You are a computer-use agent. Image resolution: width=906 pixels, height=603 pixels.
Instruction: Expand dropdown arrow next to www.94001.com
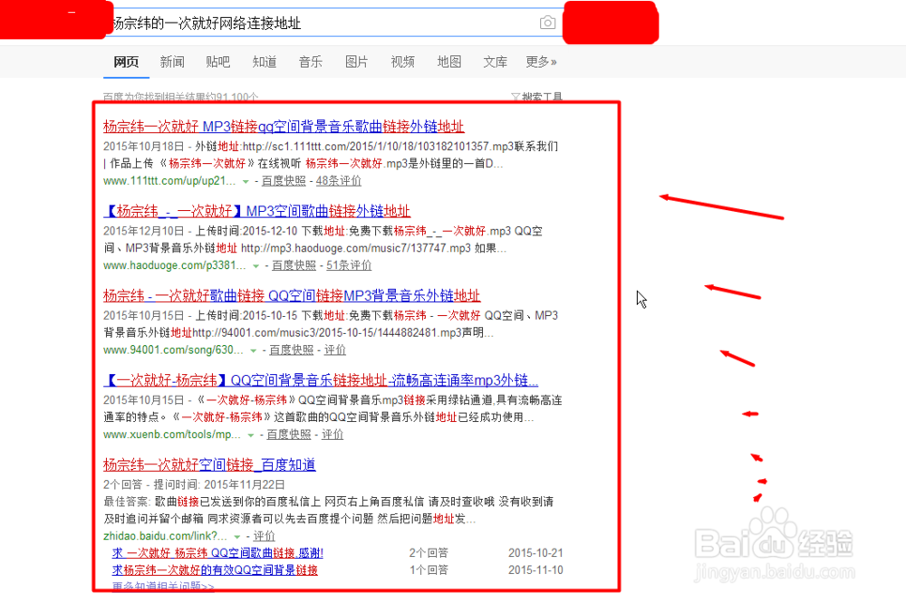(x=253, y=350)
